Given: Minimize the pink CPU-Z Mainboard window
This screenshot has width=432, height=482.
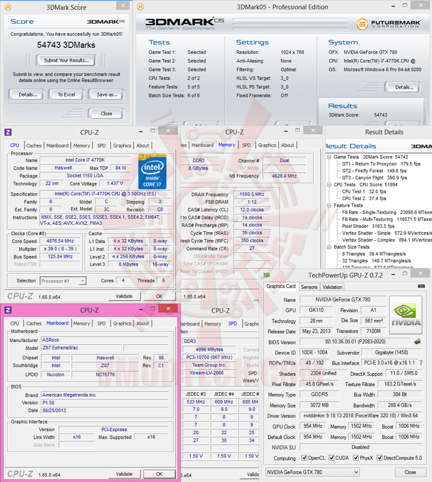Looking at the screenshot, I should point(141,309).
